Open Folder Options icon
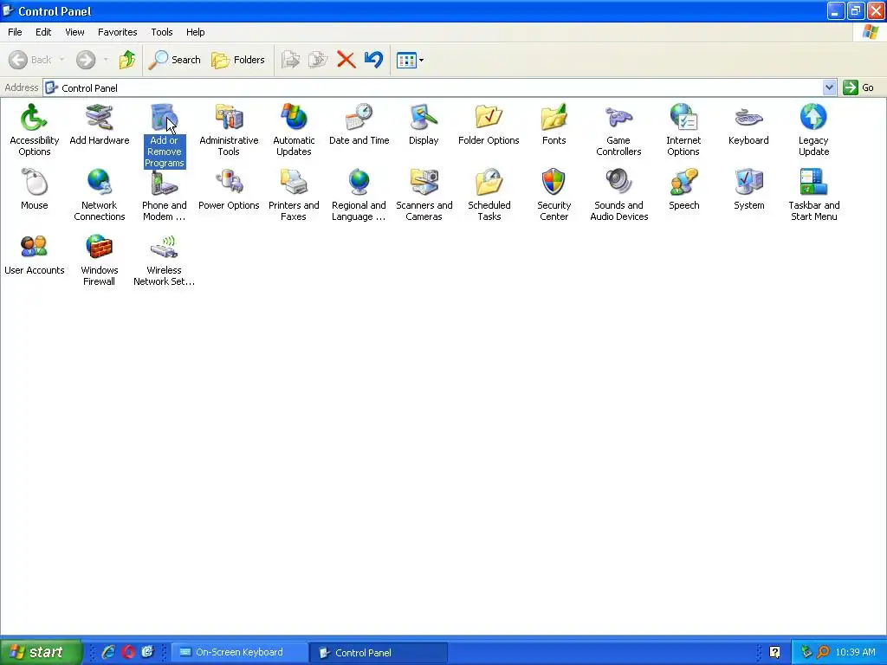Screen dimensions: 887x665 (x=489, y=125)
